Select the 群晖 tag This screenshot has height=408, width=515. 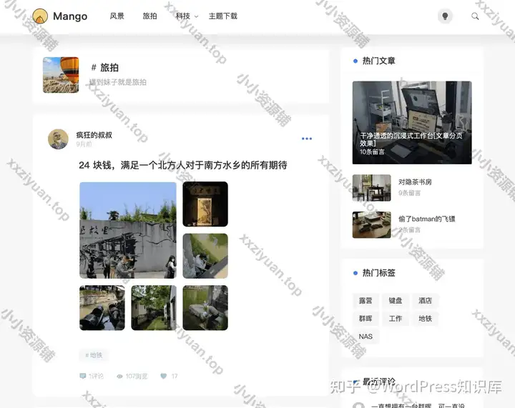point(366,319)
